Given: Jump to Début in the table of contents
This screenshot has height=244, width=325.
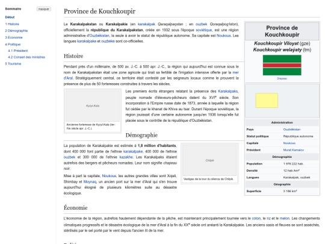Looking at the screenshot, I should coord(10,17).
